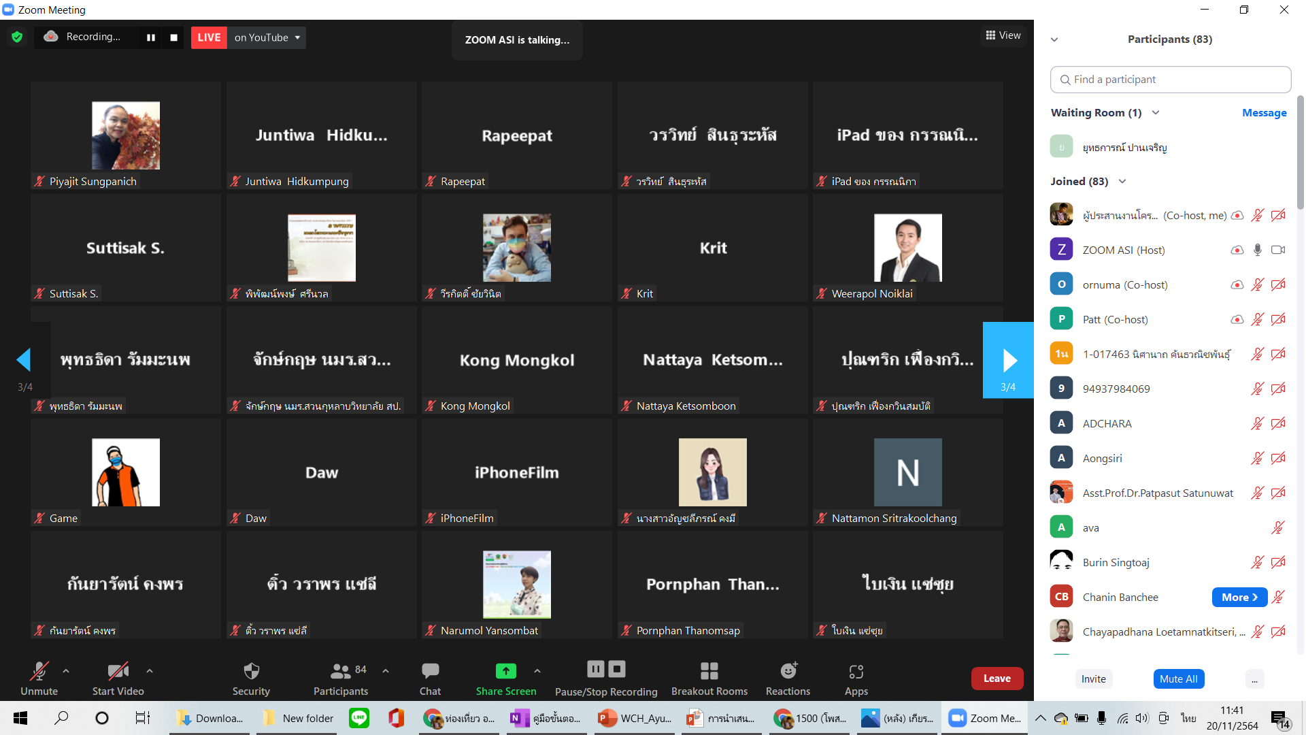Click More button for Chanin Banchee
Viewport: 1306px width, 735px height.
[1239, 598]
